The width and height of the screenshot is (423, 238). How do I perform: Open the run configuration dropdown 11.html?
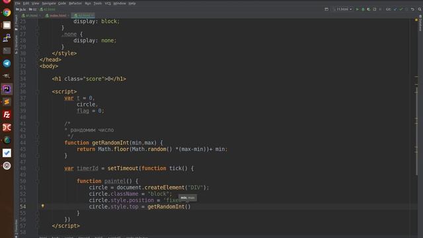tap(342, 9)
